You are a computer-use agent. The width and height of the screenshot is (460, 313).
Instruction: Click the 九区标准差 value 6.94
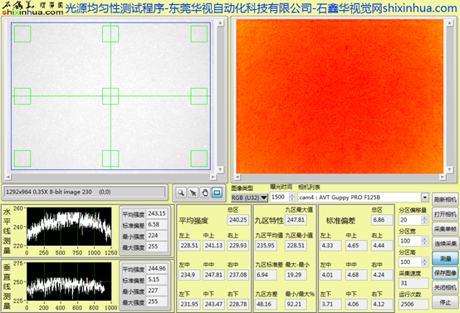point(266,275)
